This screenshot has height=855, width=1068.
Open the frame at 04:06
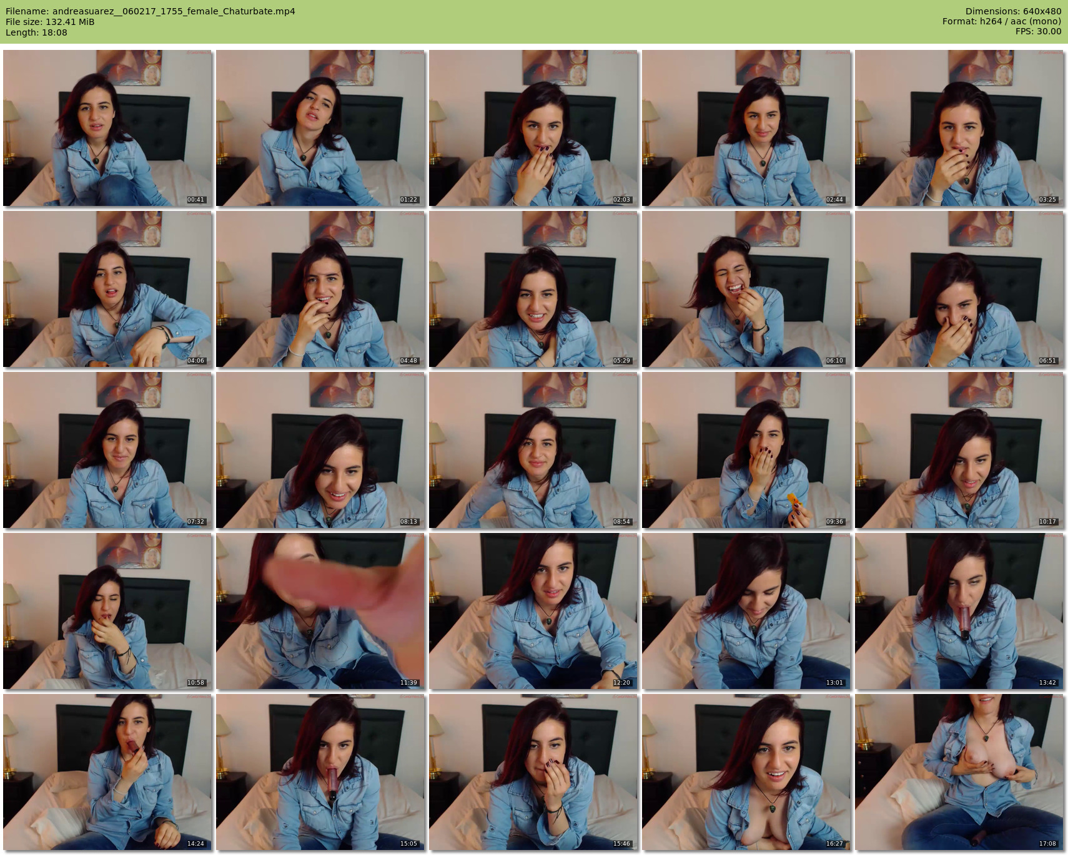click(107, 289)
